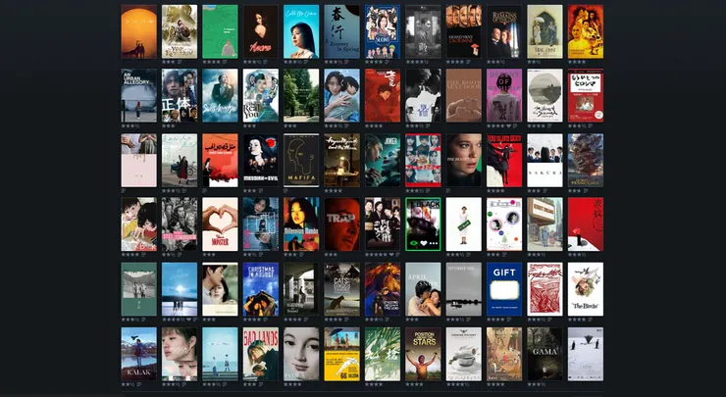Image resolution: width=726 pixels, height=397 pixels.
Task: Open Crouching Tiger, Hidden Dragon poster
Action: click(x=586, y=31)
